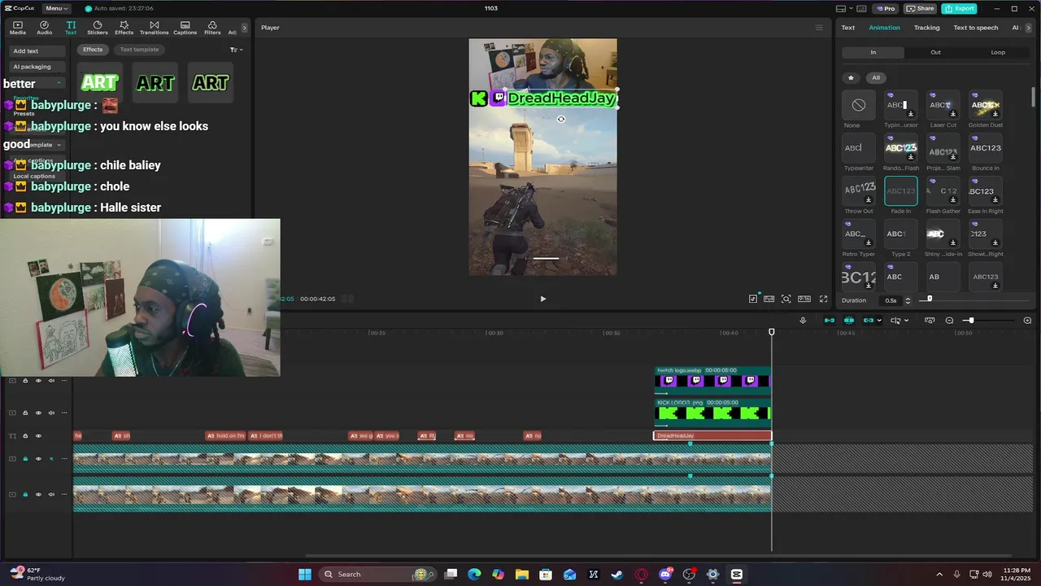Open the Filters panel icon

[x=212, y=28]
